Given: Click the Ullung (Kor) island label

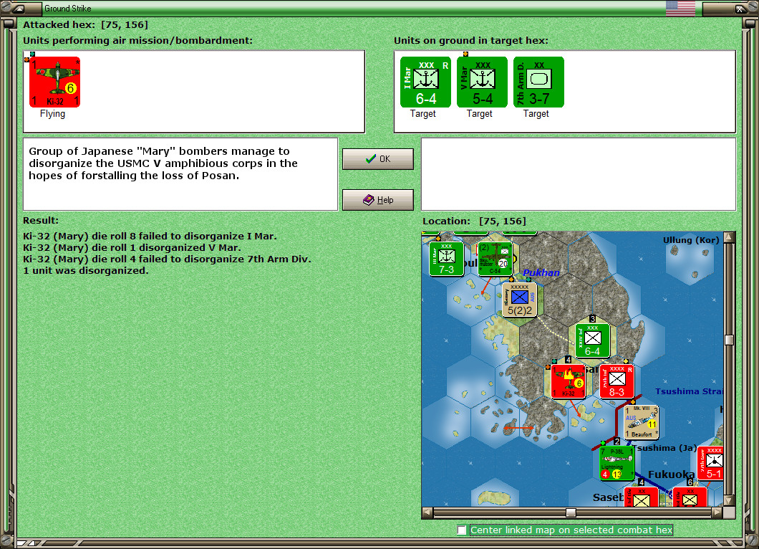Looking at the screenshot, I should tap(691, 240).
